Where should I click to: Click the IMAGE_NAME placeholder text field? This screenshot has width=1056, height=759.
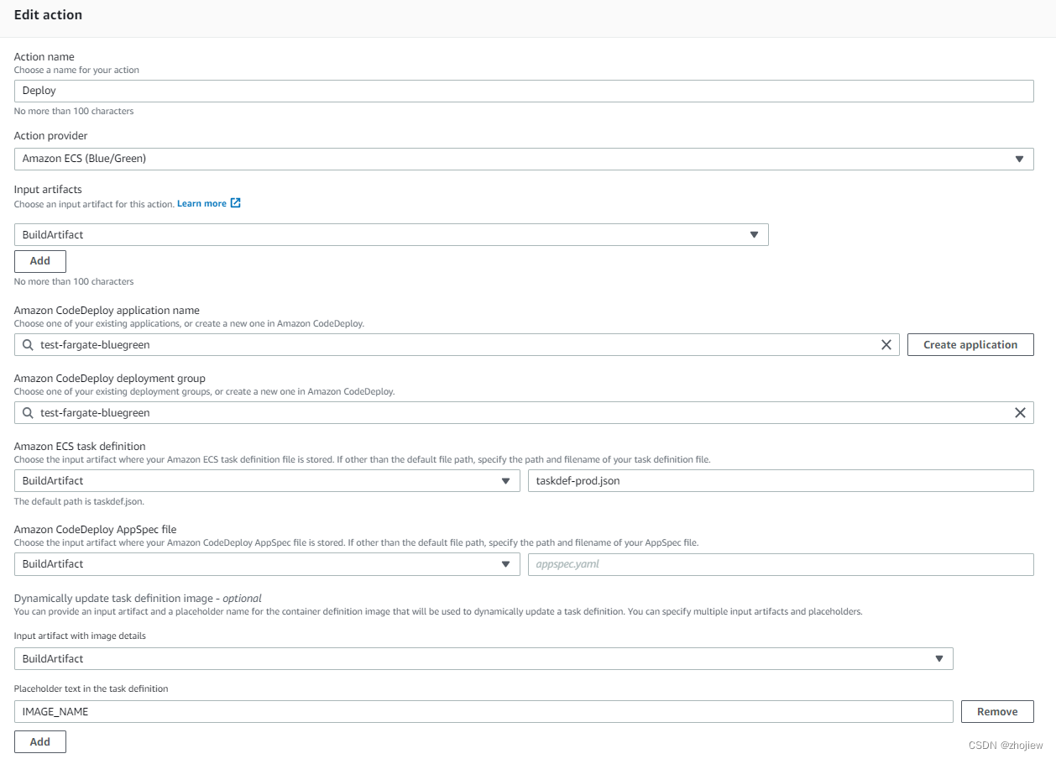point(484,712)
